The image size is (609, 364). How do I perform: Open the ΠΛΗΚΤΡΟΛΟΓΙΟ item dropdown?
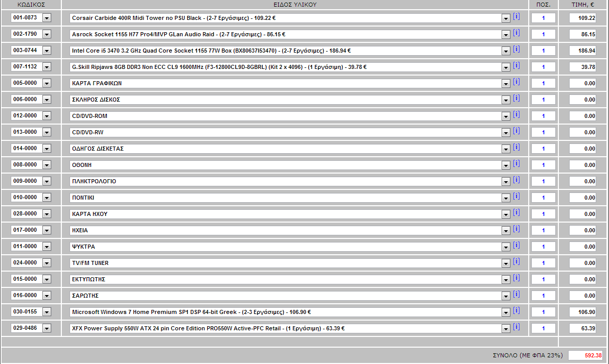[506, 181]
